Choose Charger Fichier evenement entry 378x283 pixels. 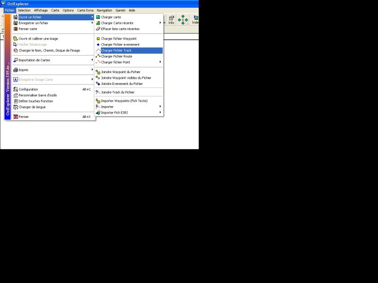[129, 44]
